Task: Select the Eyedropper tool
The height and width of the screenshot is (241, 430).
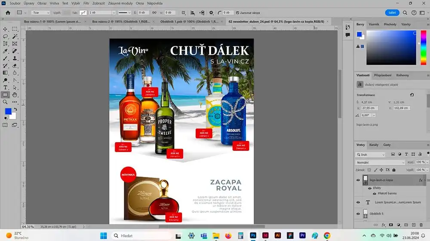Action: pos(5,51)
